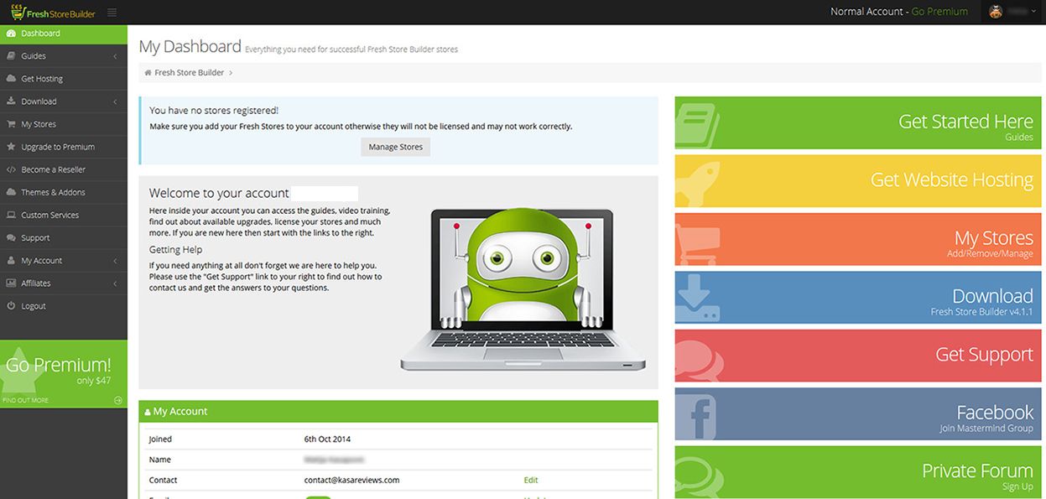Click the Become a Reseller code icon
Screen dimensions: 1046x499
[11, 169]
